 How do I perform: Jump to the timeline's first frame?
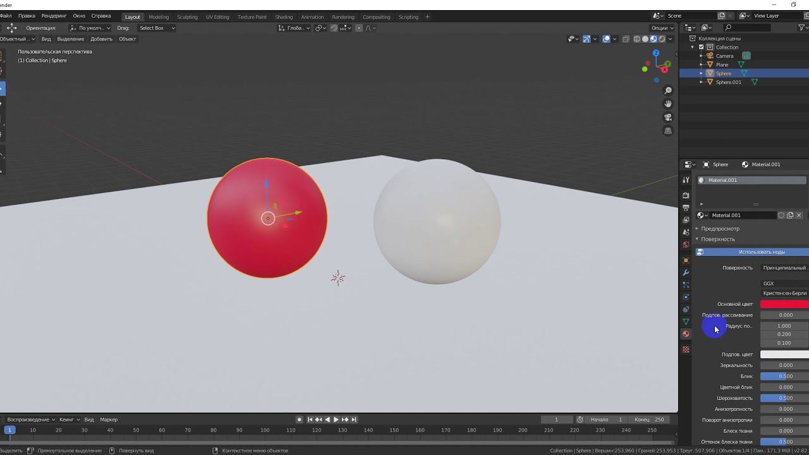coord(310,420)
